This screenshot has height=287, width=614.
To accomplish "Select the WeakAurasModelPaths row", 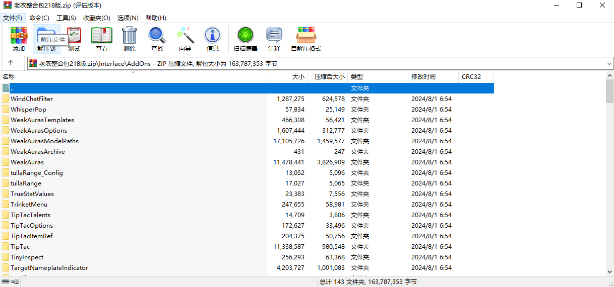I will 247,141.
